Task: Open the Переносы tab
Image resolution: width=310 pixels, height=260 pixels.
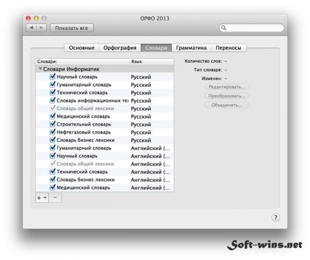Action: [x=228, y=48]
